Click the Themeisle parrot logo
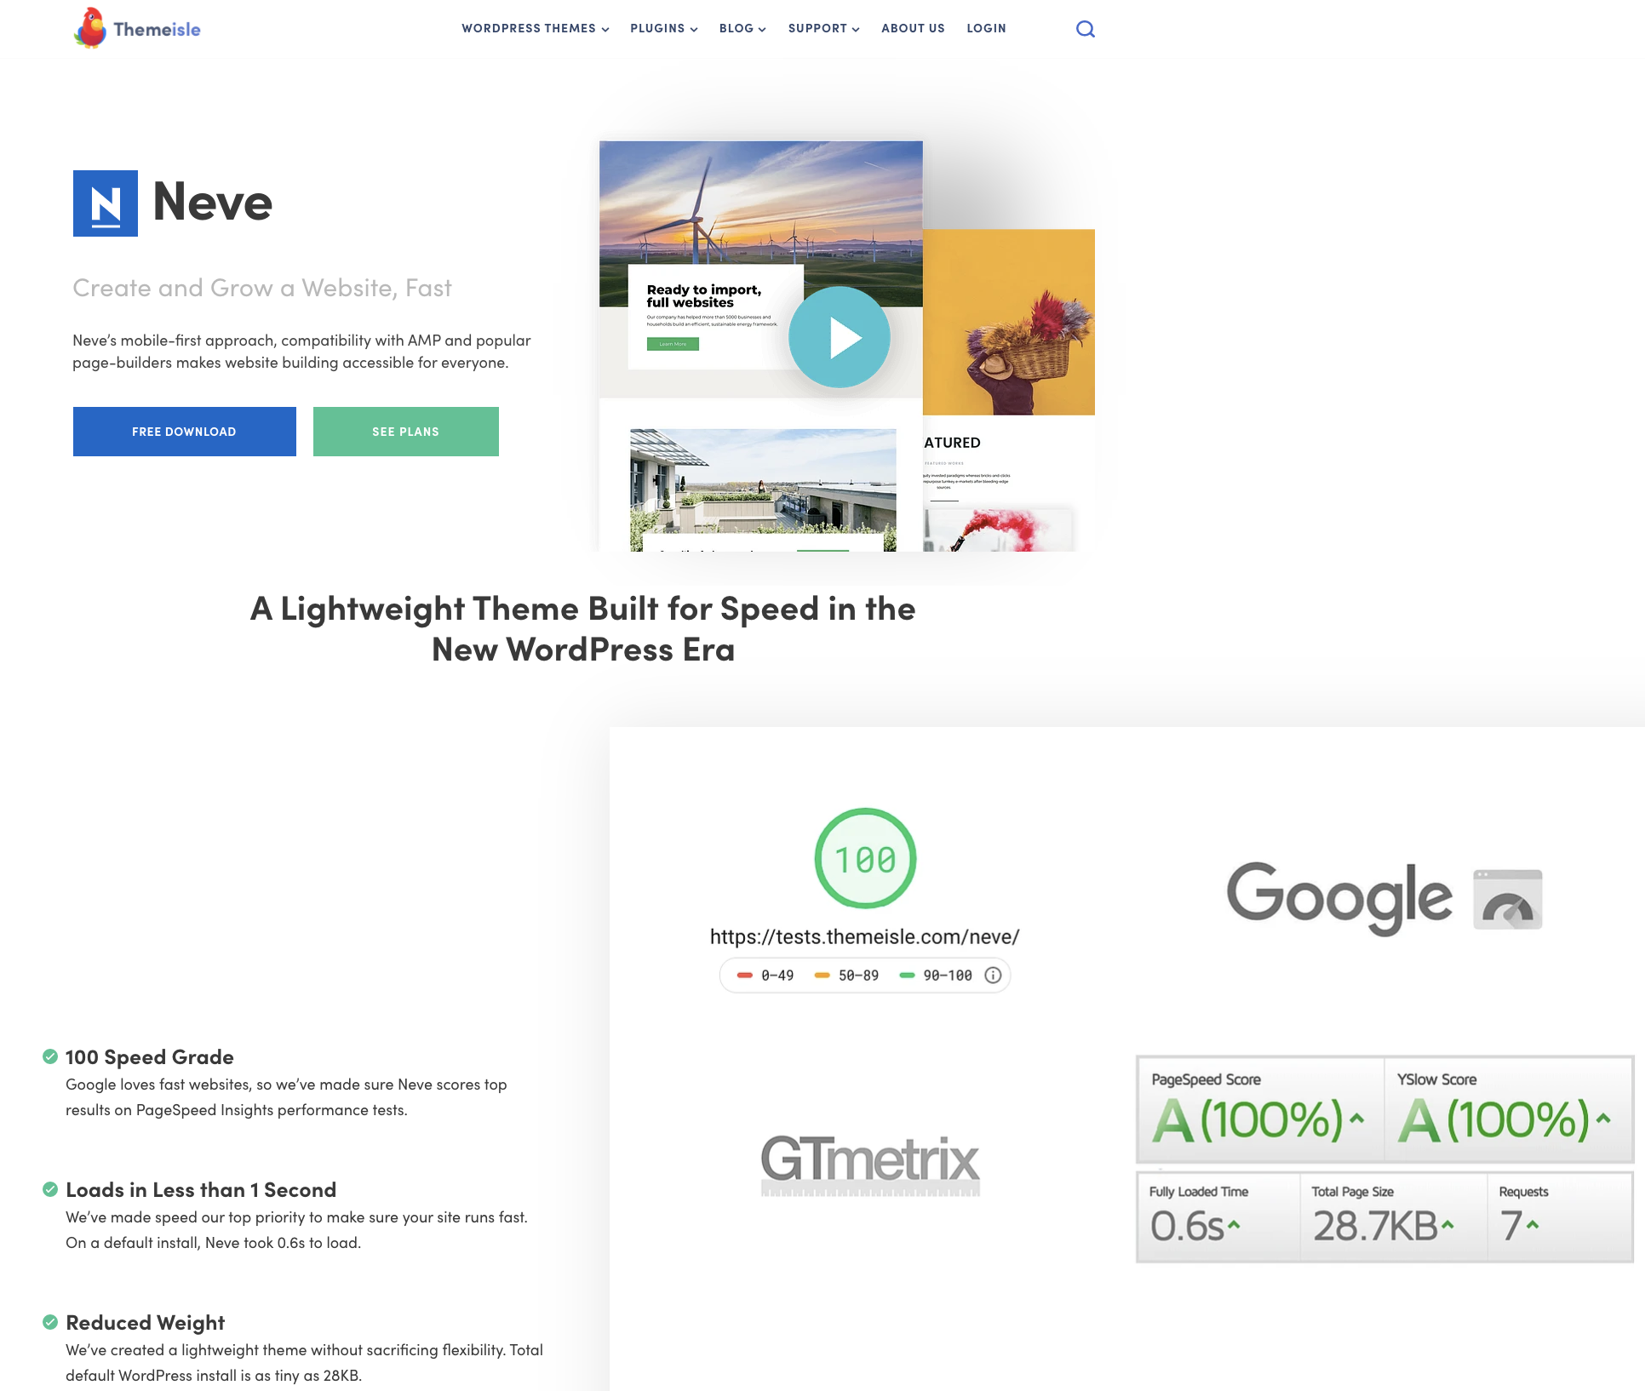The height and width of the screenshot is (1391, 1645). pos(90,28)
